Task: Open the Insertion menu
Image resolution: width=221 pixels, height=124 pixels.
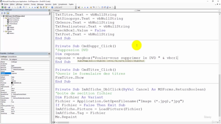Action: click(27, 4)
